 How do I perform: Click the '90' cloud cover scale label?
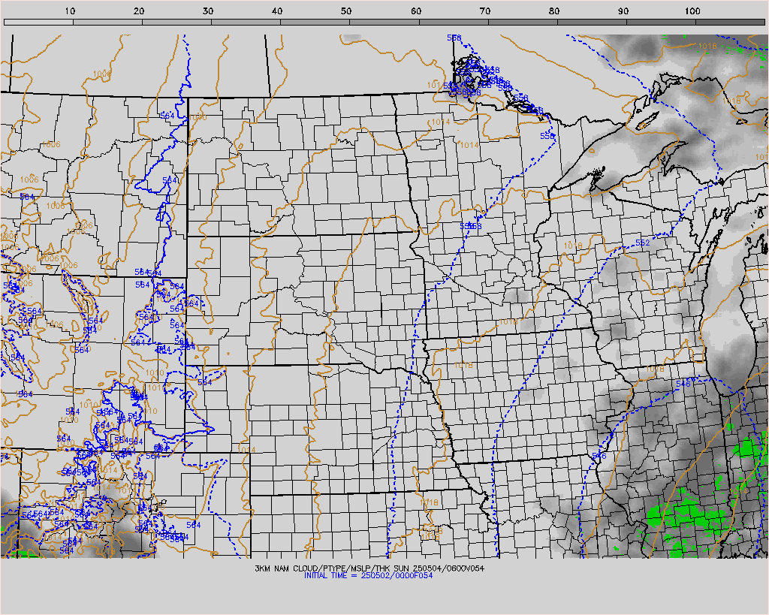point(623,11)
